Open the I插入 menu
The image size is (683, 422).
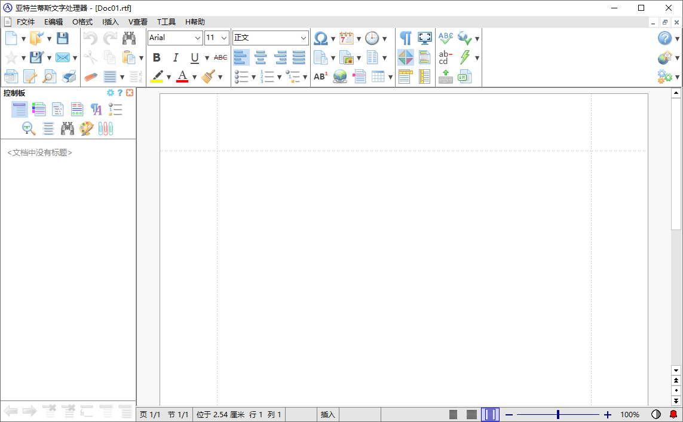coord(109,22)
